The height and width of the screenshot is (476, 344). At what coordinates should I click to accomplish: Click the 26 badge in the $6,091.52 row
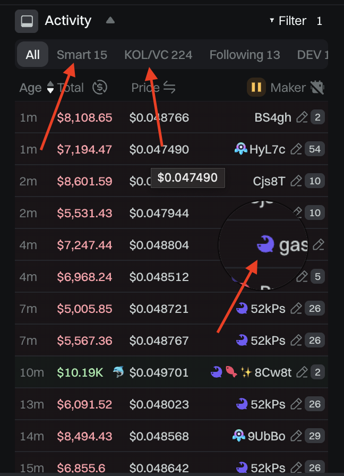[x=315, y=404]
